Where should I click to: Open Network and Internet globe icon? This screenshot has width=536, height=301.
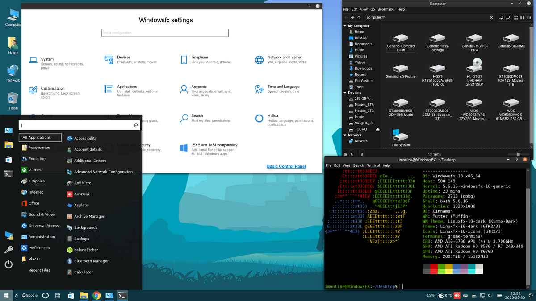point(260,60)
